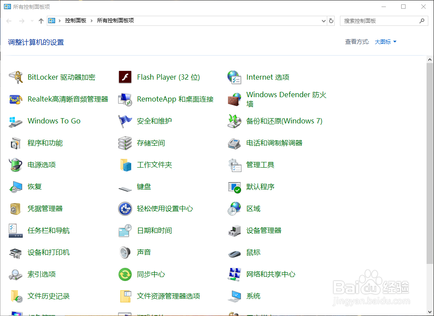Open the 管理工具 gear icon
The image size is (434, 316).
click(234, 165)
